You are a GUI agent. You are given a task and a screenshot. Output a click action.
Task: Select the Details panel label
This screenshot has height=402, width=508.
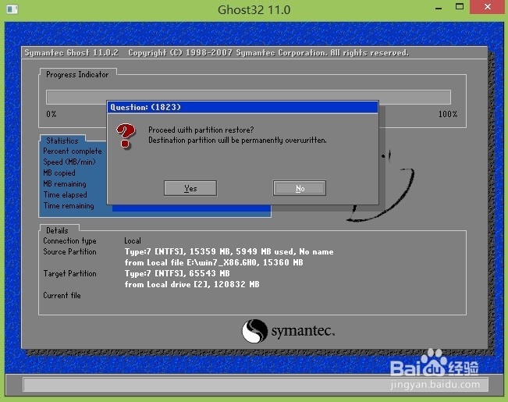(x=57, y=230)
